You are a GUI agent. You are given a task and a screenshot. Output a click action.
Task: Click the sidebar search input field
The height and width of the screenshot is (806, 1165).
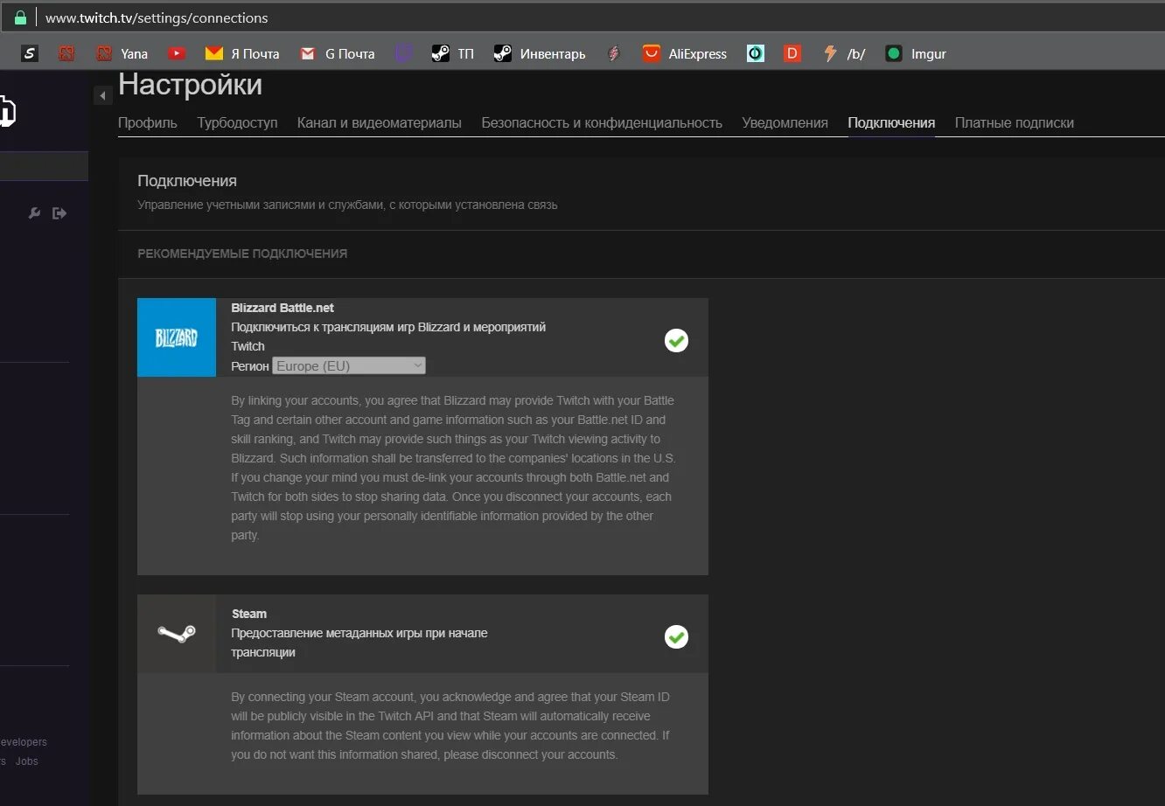pos(44,166)
